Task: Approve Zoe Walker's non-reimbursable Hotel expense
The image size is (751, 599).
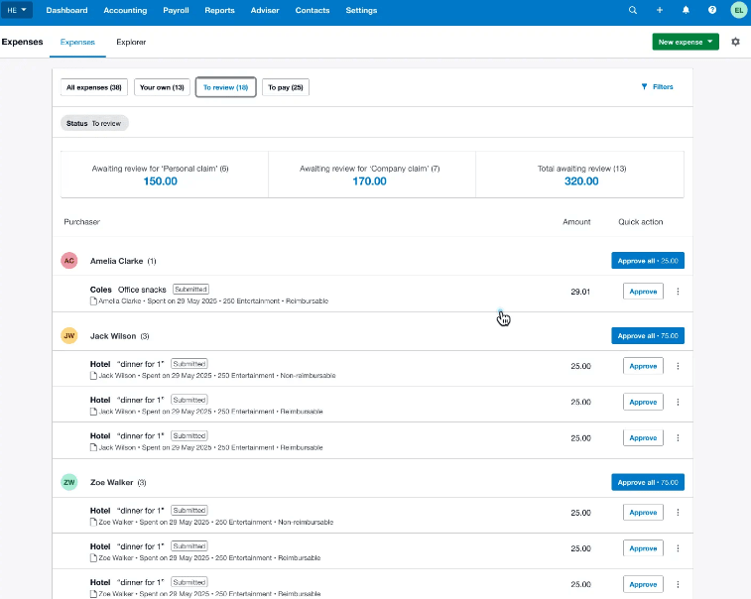Action: tap(643, 513)
